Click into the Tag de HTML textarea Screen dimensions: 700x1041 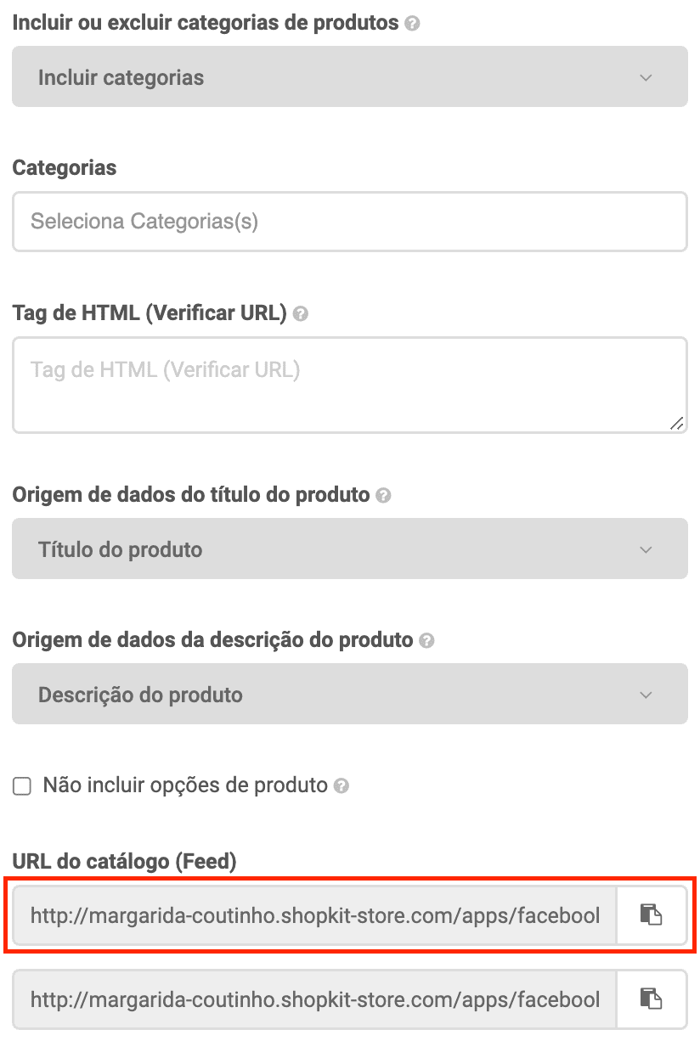349,385
